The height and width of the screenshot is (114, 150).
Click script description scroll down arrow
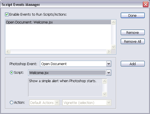(x=104, y=94)
